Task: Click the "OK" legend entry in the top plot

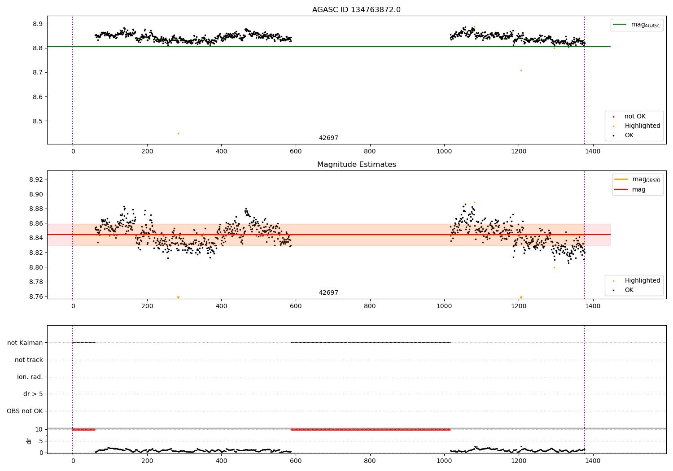Action: pyautogui.click(x=629, y=135)
